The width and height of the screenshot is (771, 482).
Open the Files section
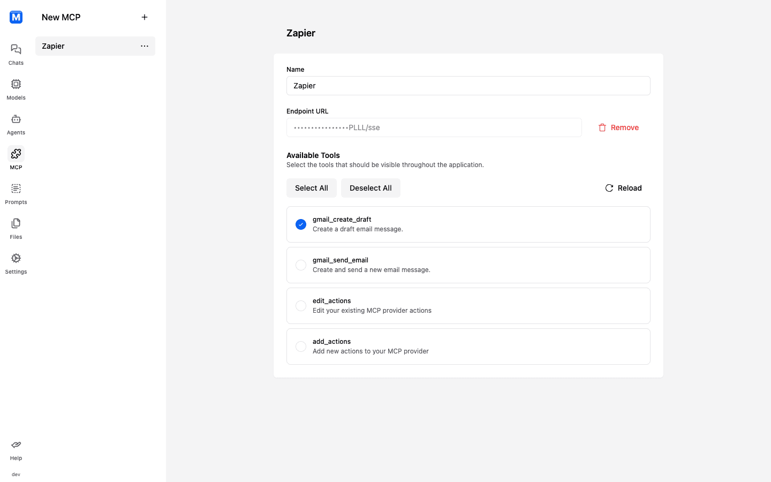click(16, 229)
